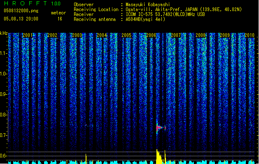Image resolution: width=259 pixels, height=164 pixels.
Task: Click the 0.6 kHz axis label
Action: point(3,156)
